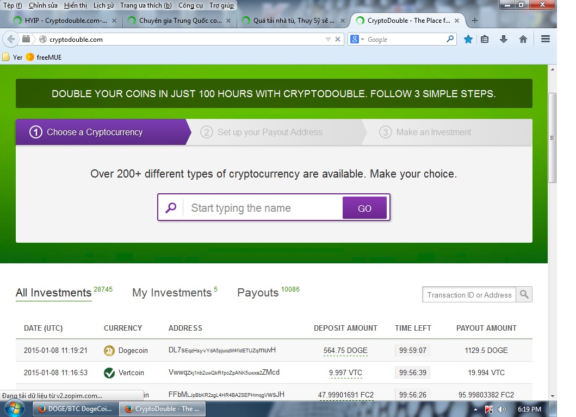The image size is (576, 417).
Task: Open the Yer bookmark folder
Action: coord(13,57)
